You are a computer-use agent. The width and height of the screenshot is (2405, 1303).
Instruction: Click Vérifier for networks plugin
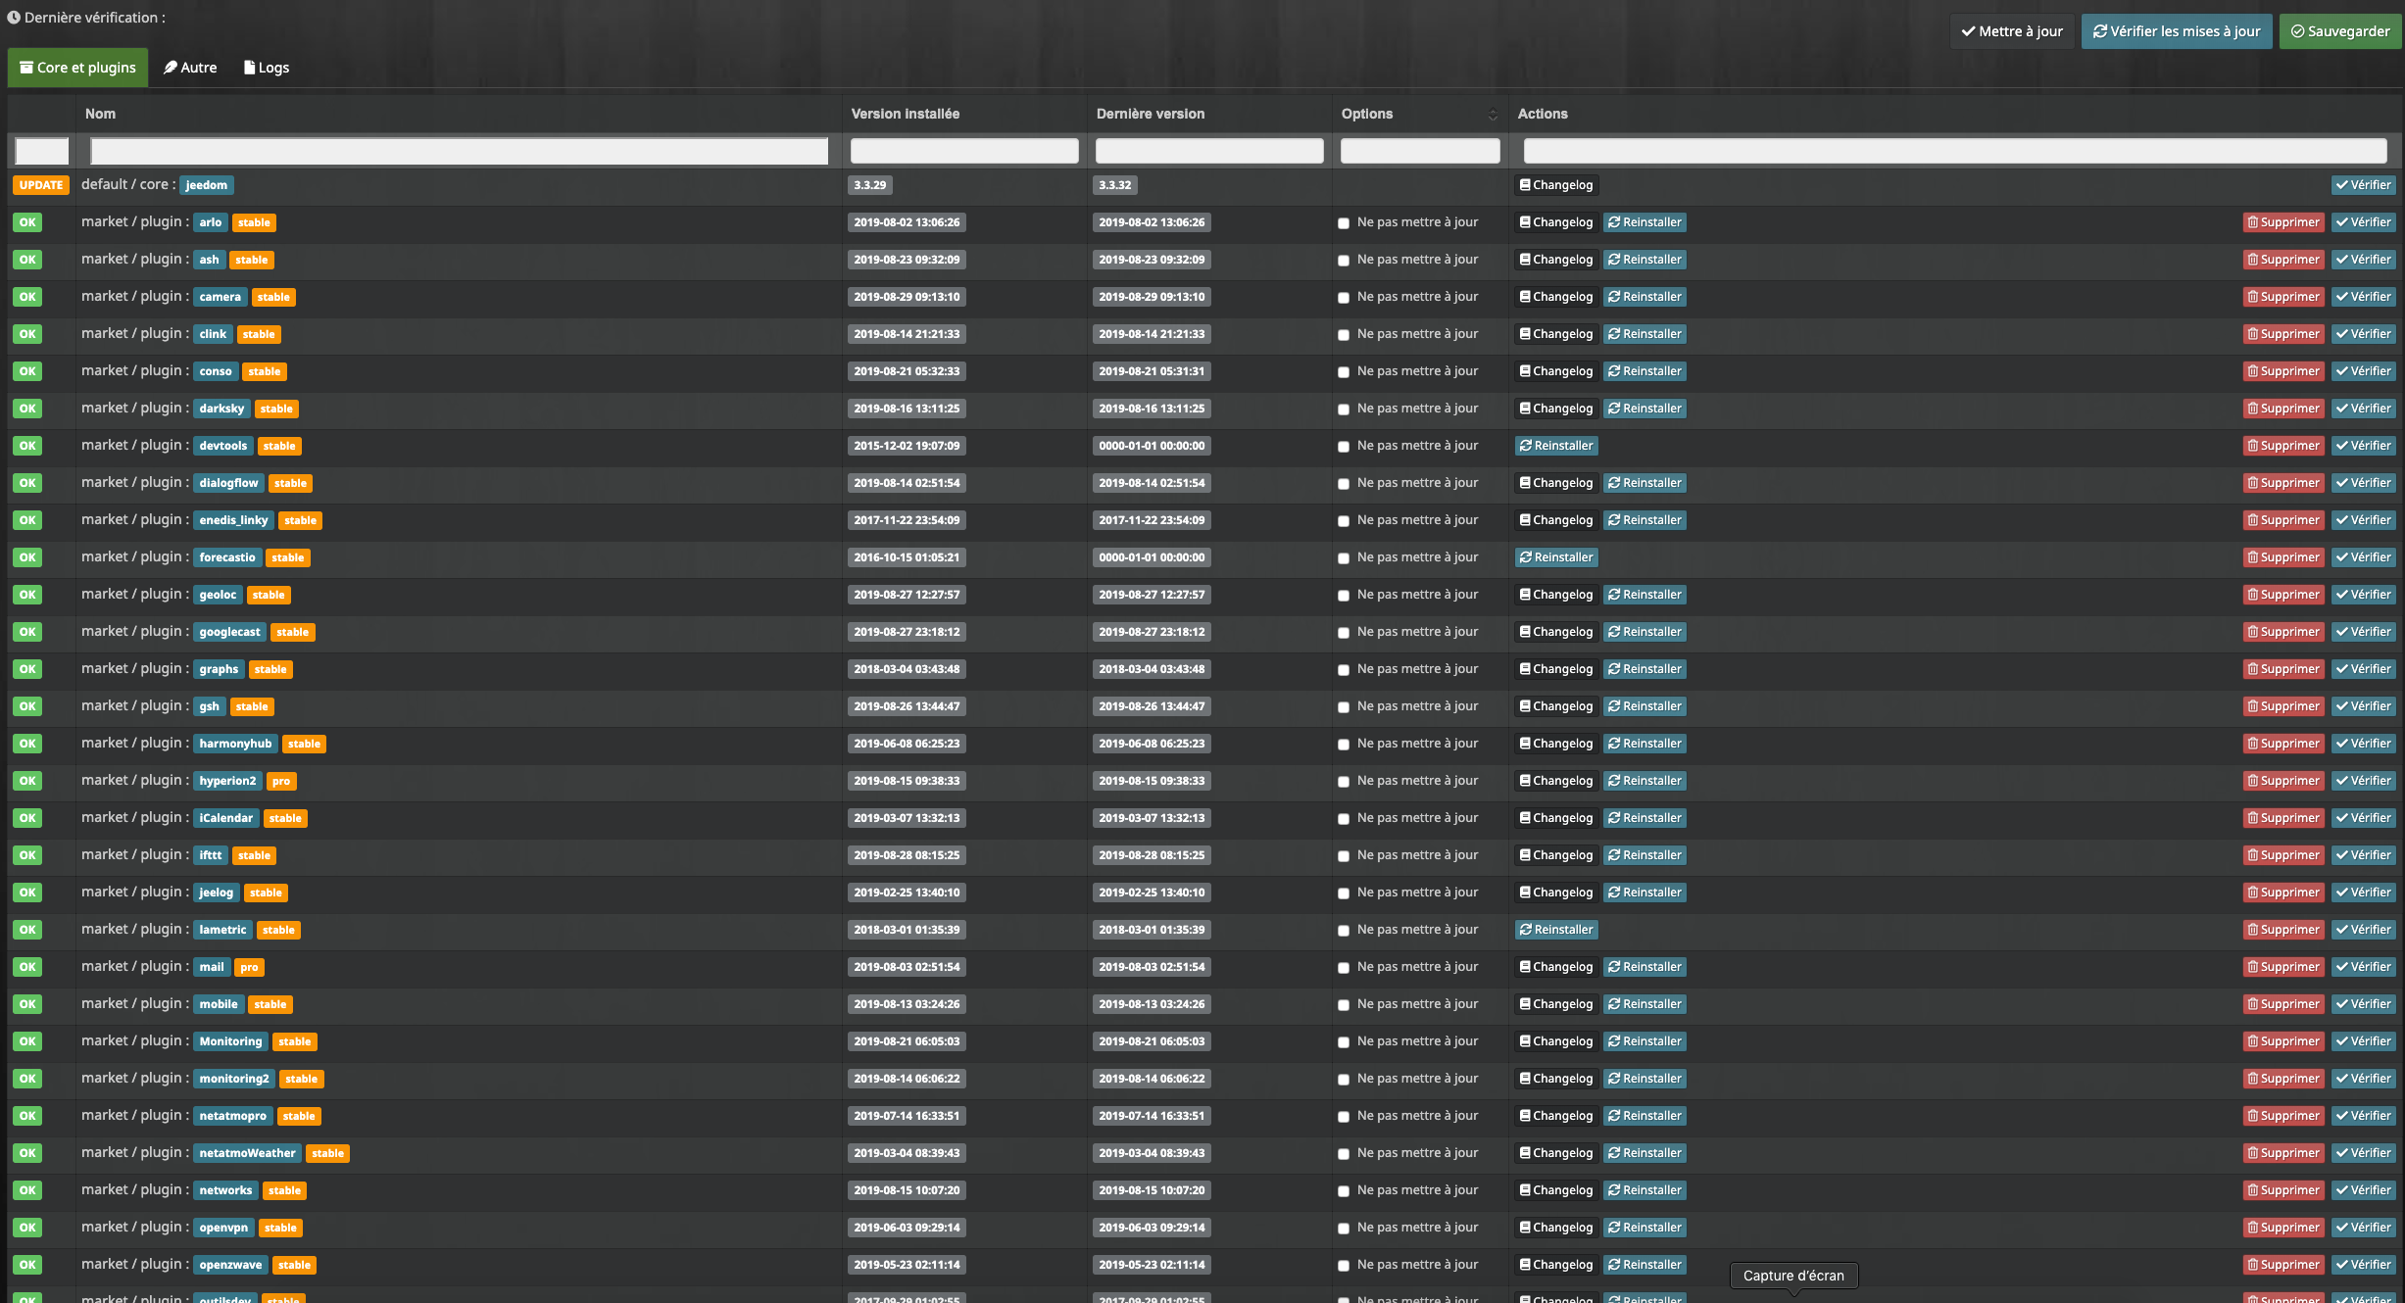2363,1190
